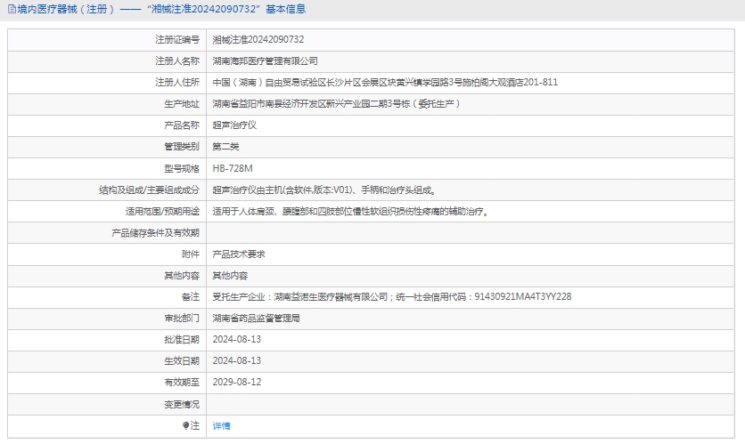Click the remark with credit code 91430921MA4T3YY228
Screen dimensions: 745x444
click(x=391, y=297)
